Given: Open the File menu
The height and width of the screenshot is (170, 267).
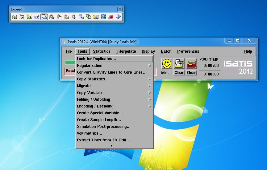Looking at the screenshot, I should [69, 51].
